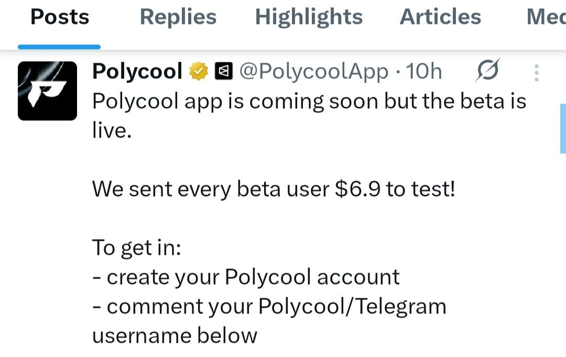Screen dimensions: 566x357
Task: Tap the blue indicator under Posts tab
Action: (x=59, y=47)
